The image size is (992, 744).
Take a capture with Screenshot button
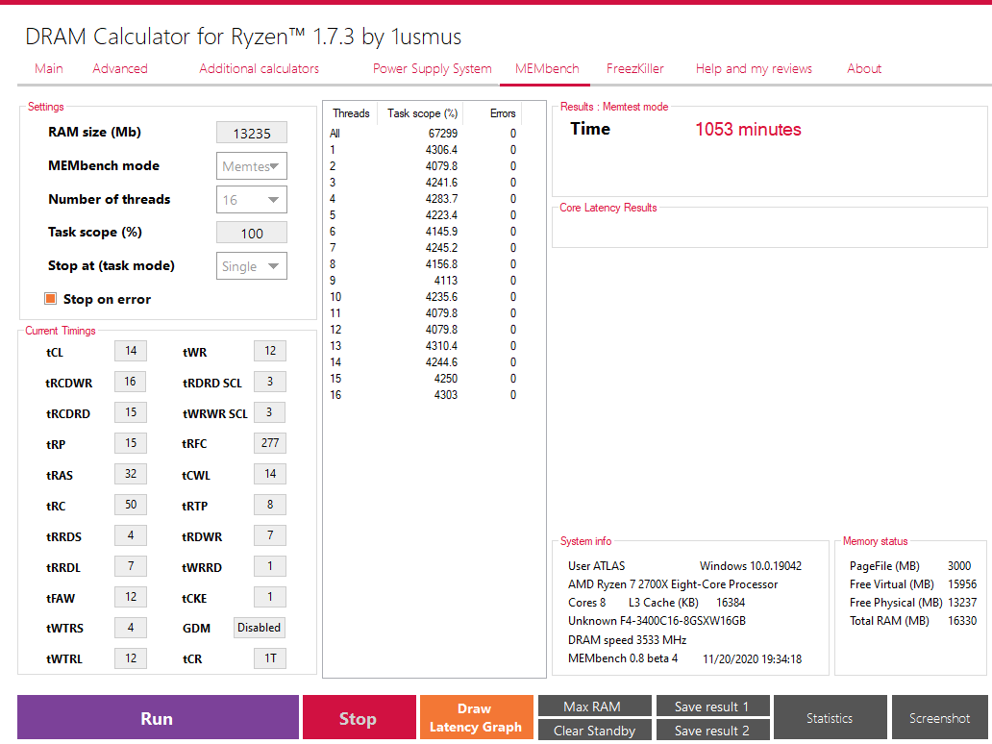pyautogui.click(x=940, y=717)
